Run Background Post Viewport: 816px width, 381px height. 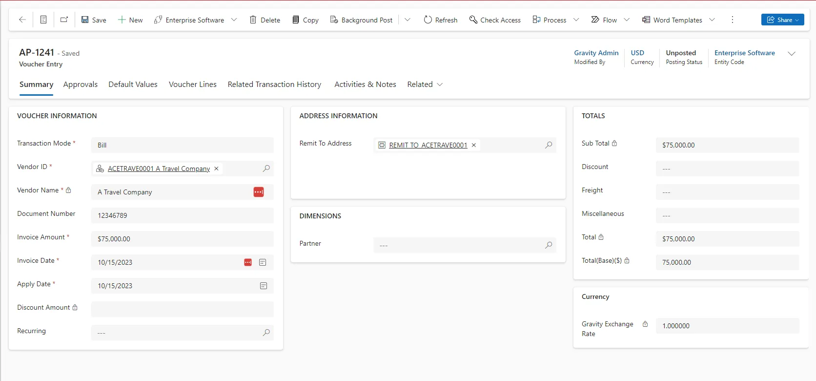coord(362,20)
